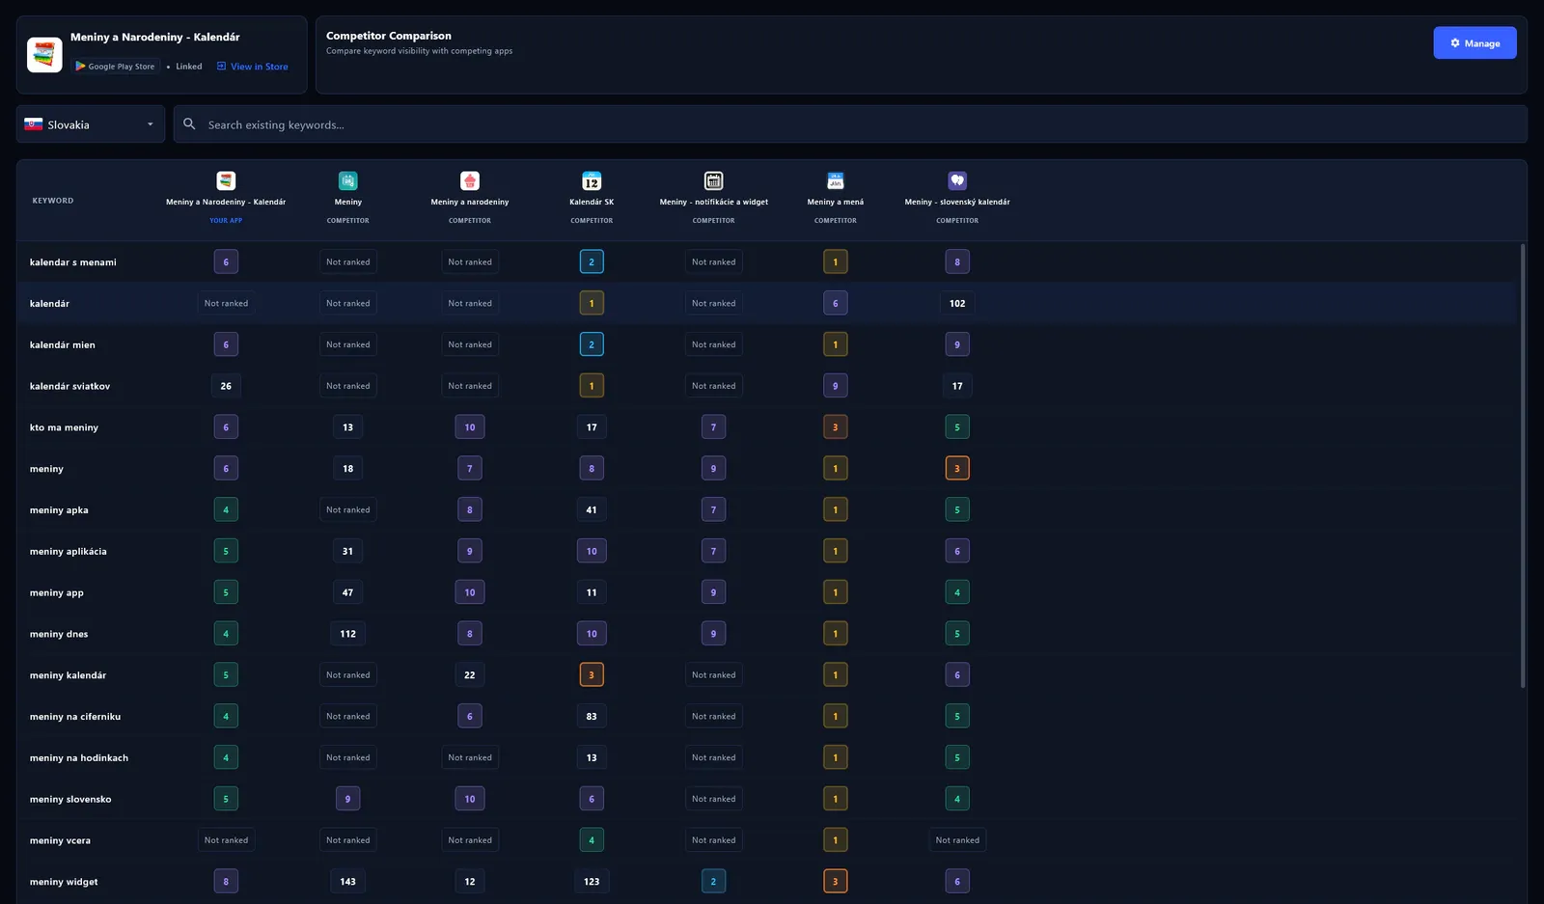Select the keyword meniny slovensko

click(70, 800)
